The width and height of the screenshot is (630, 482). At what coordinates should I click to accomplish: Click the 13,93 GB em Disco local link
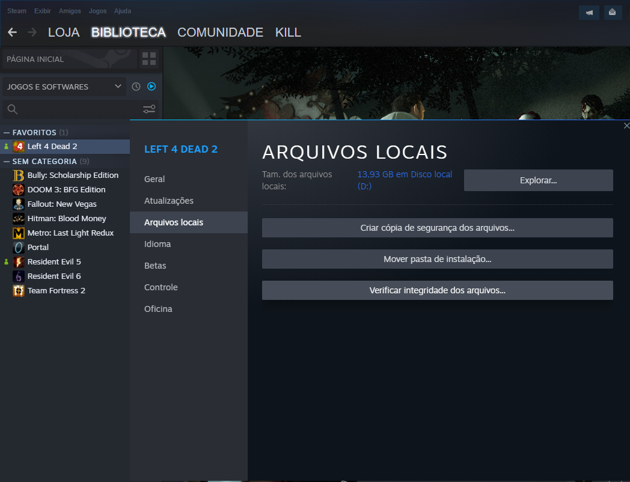pyautogui.click(x=405, y=180)
